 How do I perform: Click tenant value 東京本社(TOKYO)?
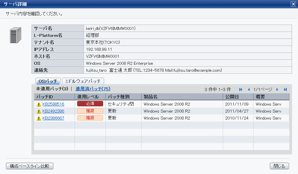coord(103,42)
